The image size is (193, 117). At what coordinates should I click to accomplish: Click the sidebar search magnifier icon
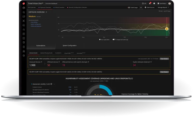[x=24, y=12]
